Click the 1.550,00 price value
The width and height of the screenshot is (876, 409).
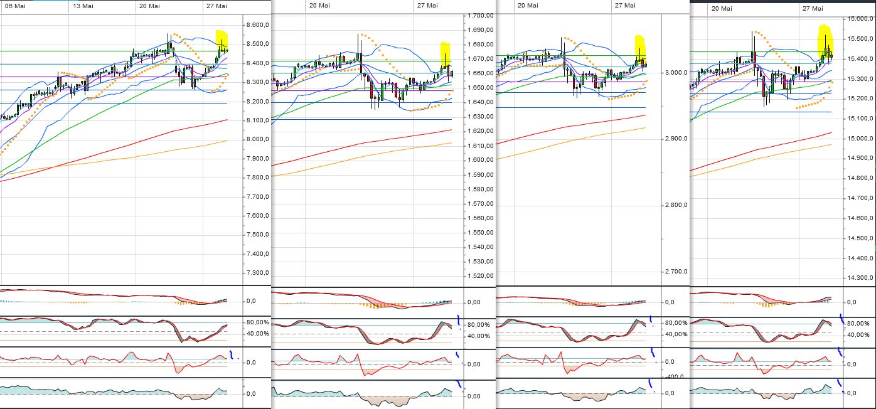(x=481, y=233)
